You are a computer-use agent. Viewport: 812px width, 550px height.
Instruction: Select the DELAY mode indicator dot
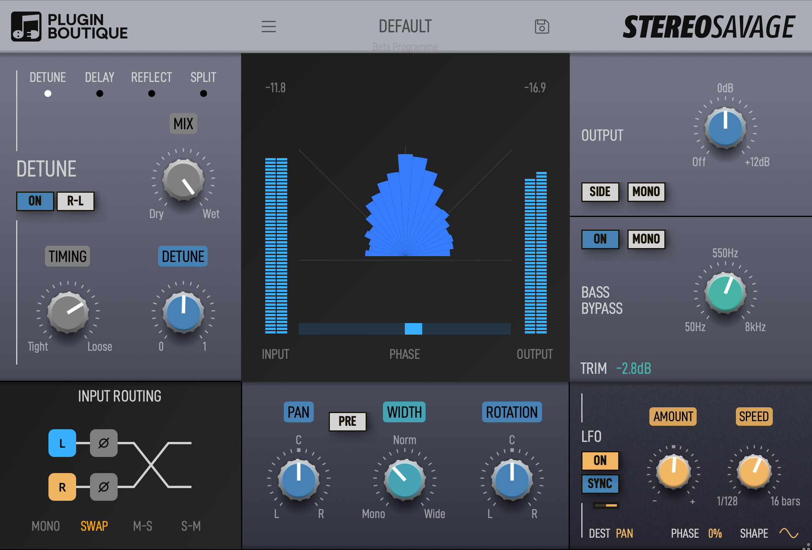click(99, 93)
